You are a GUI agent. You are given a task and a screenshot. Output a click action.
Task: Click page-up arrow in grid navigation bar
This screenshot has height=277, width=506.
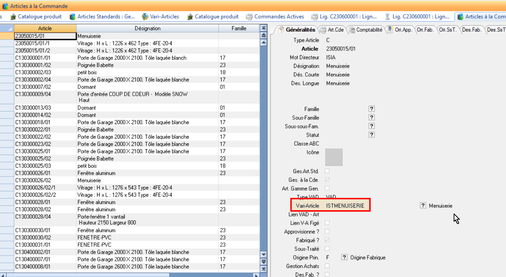[264, 35]
